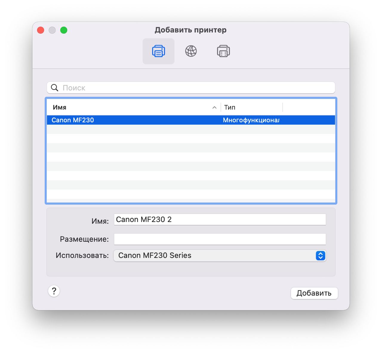Image resolution: width=382 pixels, height=353 pixels.
Task: Open the Windows printer tab icon
Action: coord(224,51)
